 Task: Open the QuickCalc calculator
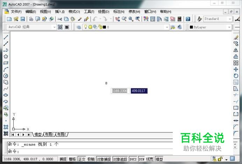(179, 19)
